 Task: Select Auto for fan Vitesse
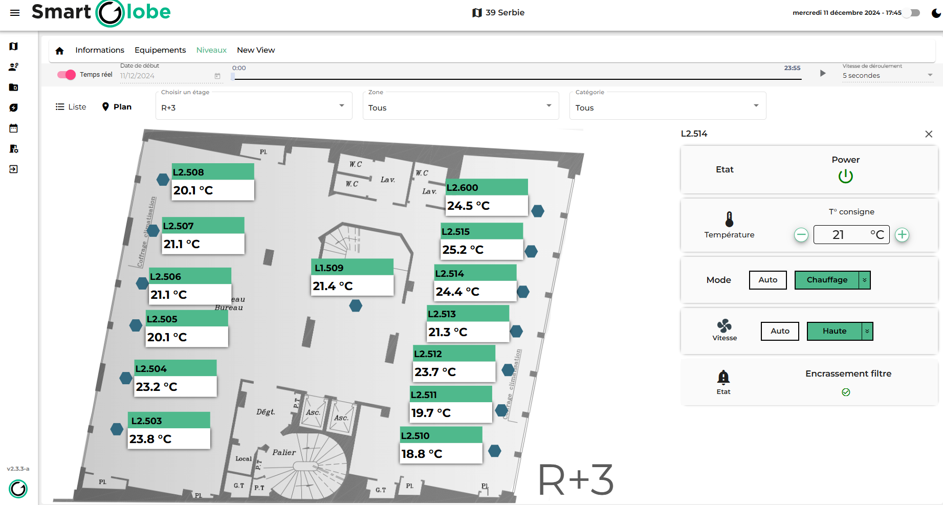(x=779, y=331)
